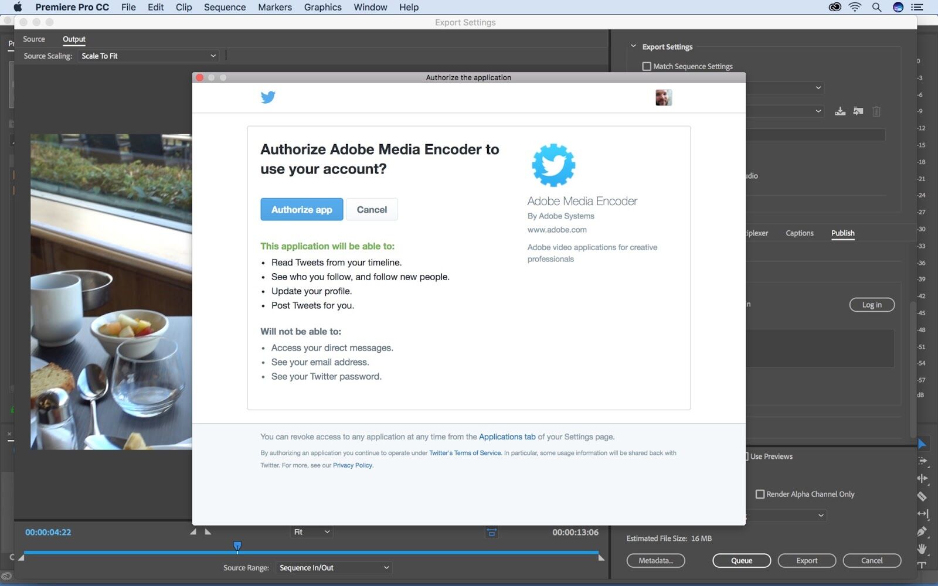Click the Save Preset icon in Export Settings
The image size is (938, 586).
(840, 111)
